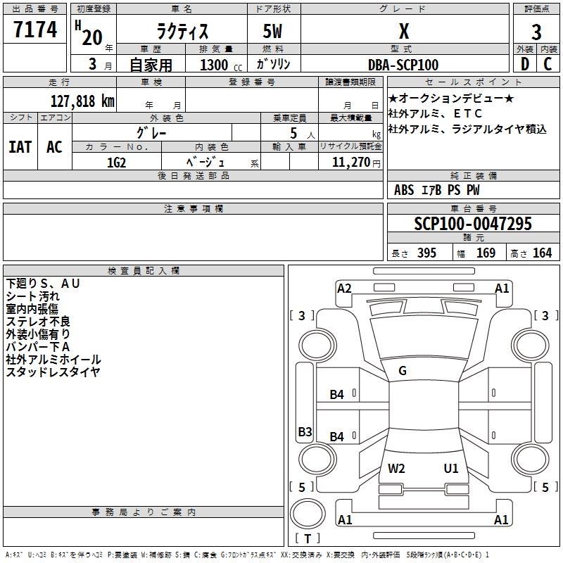Click the B3 damage marker on left side
The width and height of the screenshot is (563, 563).
click(305, 431)
